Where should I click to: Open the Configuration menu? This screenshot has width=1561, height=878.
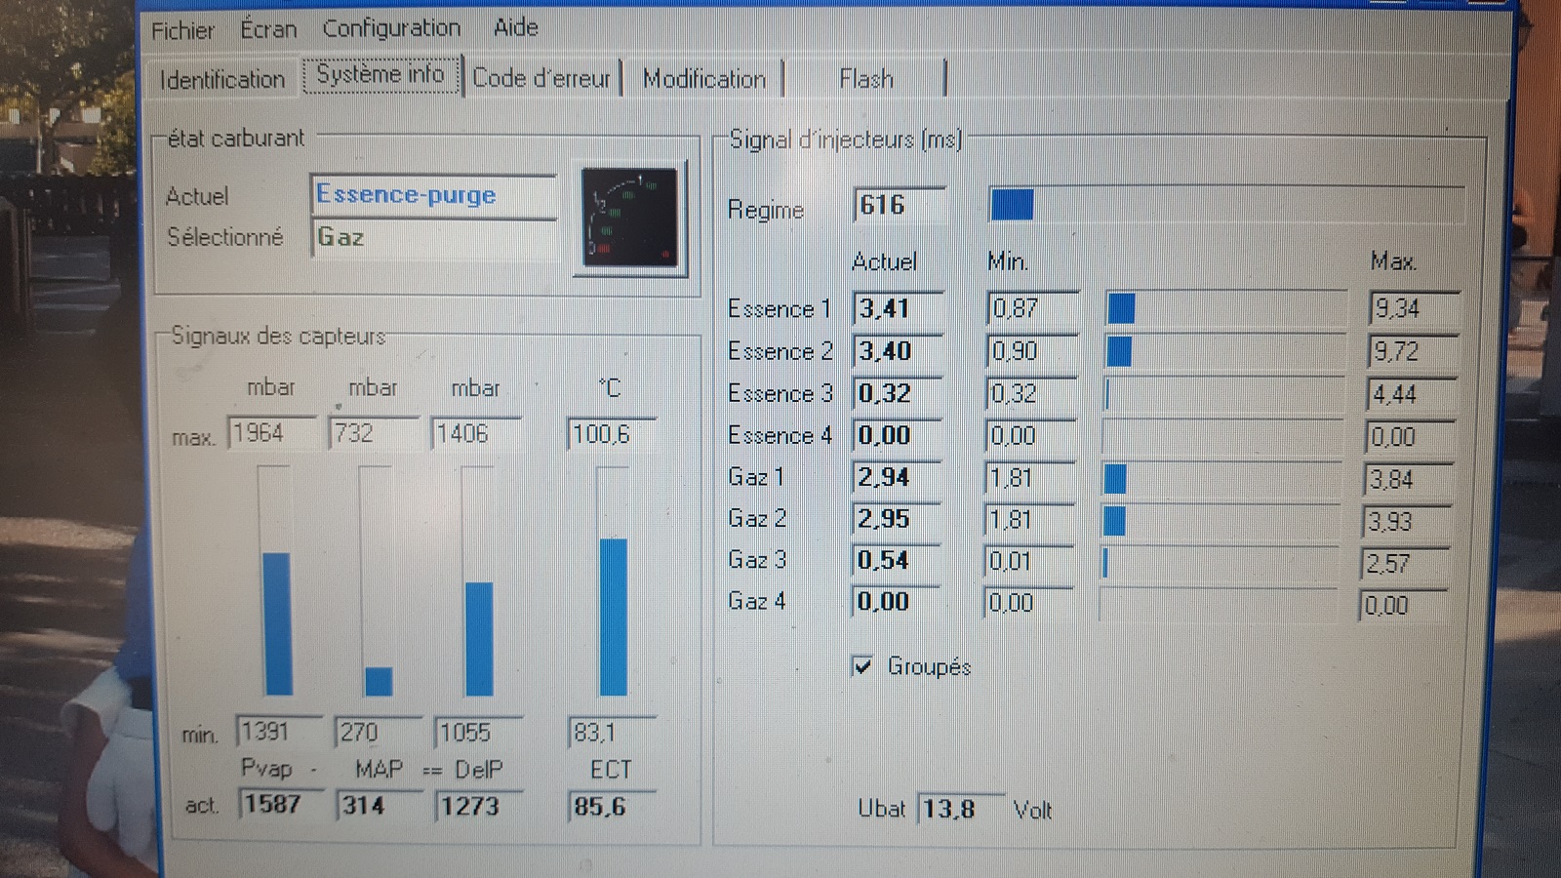point(391,28)
